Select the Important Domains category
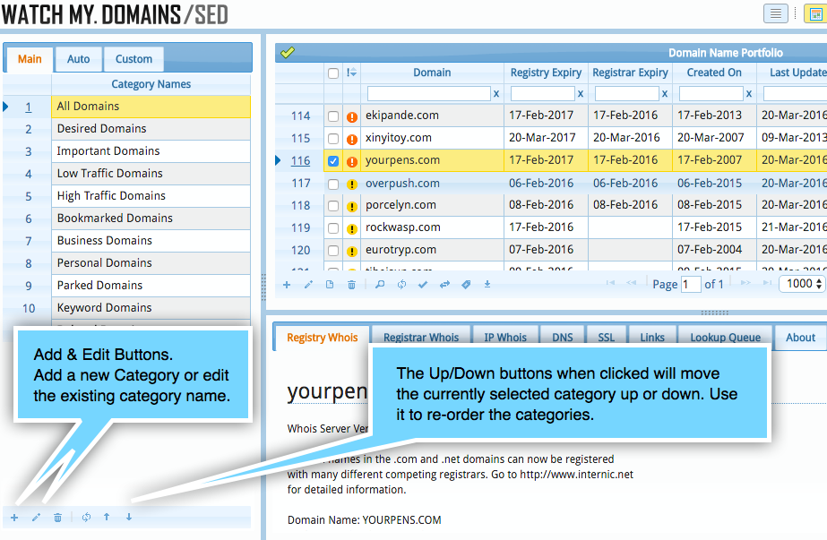Screen dimensions: 827x540 click(x=151, y=151)
